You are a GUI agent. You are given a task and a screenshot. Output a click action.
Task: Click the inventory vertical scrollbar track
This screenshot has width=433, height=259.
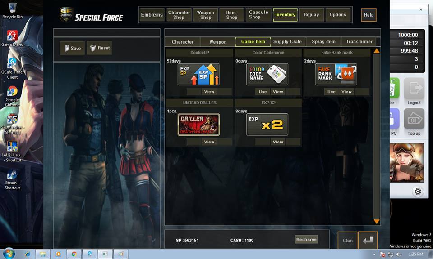[377, 136]
